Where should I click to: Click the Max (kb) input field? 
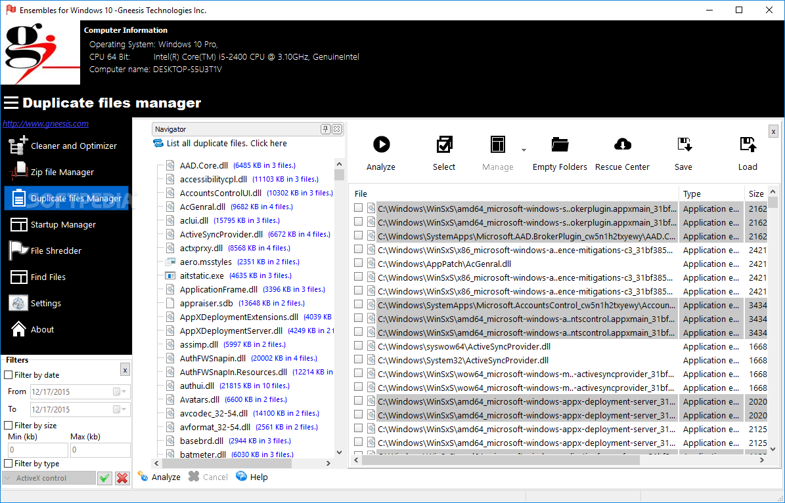click(x=100, y=449)
